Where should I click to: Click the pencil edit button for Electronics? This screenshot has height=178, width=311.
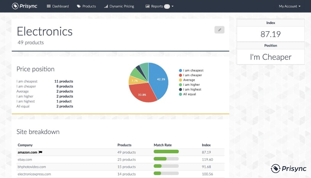coord(220,30)
